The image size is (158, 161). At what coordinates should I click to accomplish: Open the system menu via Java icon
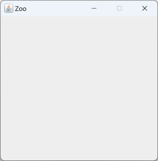(x=9, y=8)
